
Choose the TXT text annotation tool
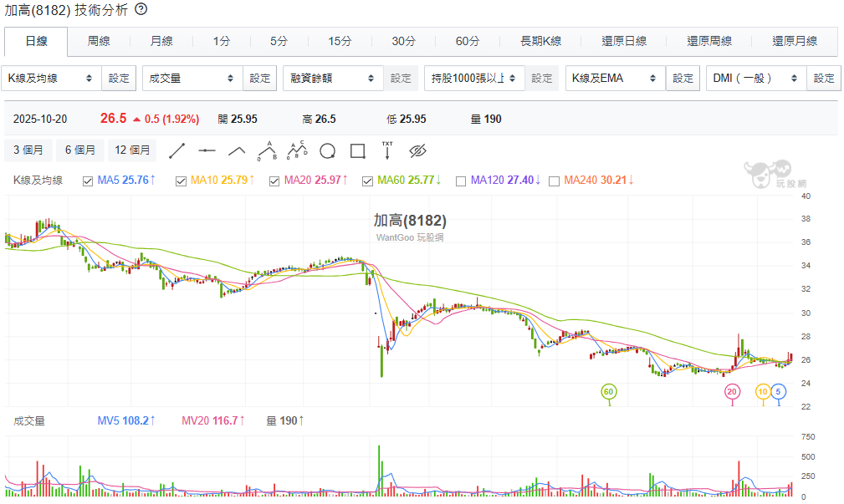click(387, 150)
